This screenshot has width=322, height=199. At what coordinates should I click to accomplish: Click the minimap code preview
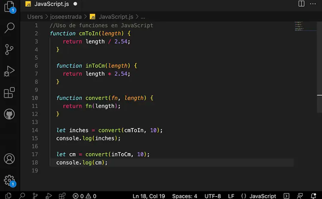pyautogui.click(x=299, y=26)
